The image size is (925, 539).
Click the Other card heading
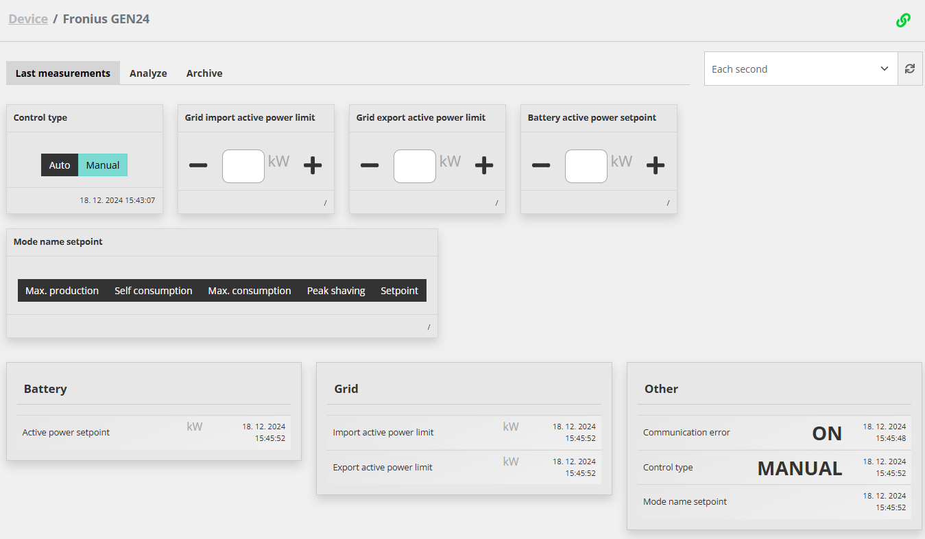(661, 389)
